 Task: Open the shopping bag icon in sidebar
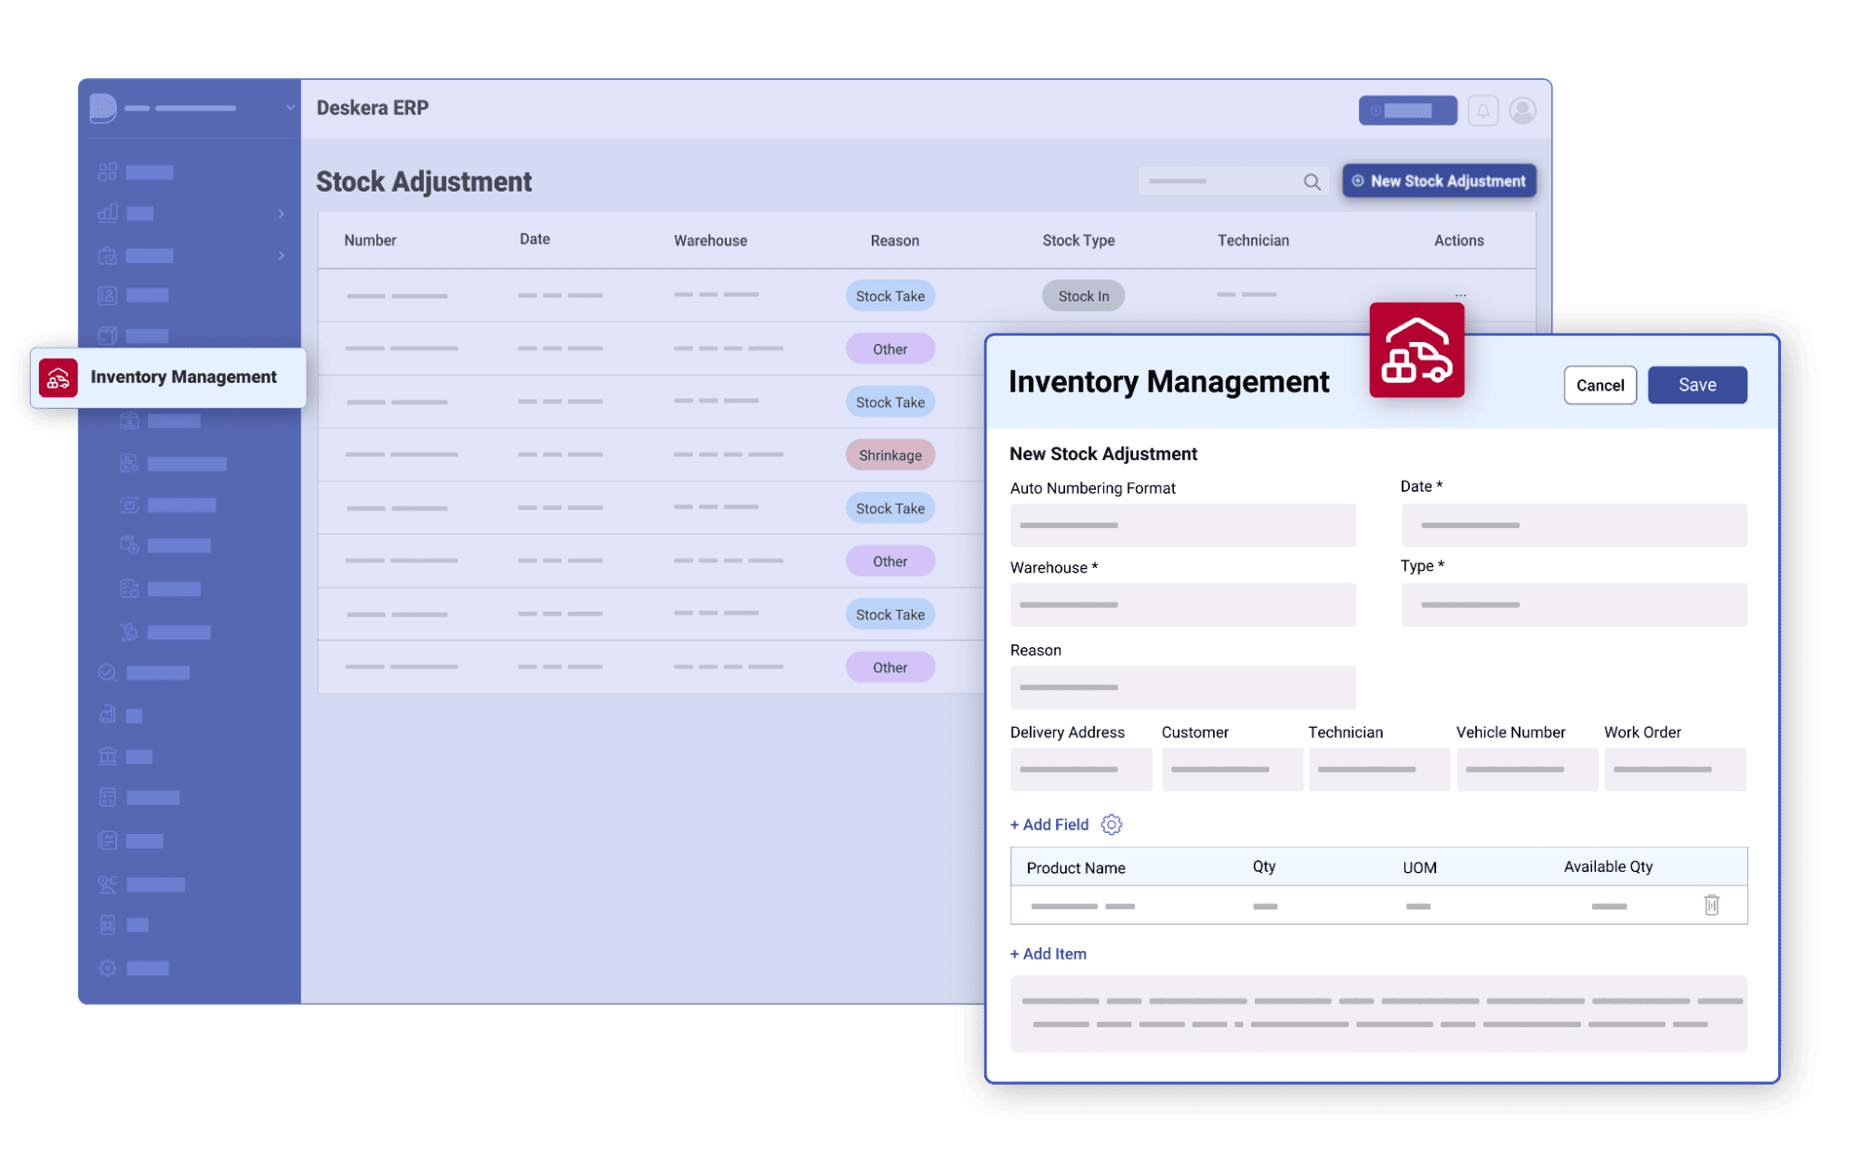point(108,255)
